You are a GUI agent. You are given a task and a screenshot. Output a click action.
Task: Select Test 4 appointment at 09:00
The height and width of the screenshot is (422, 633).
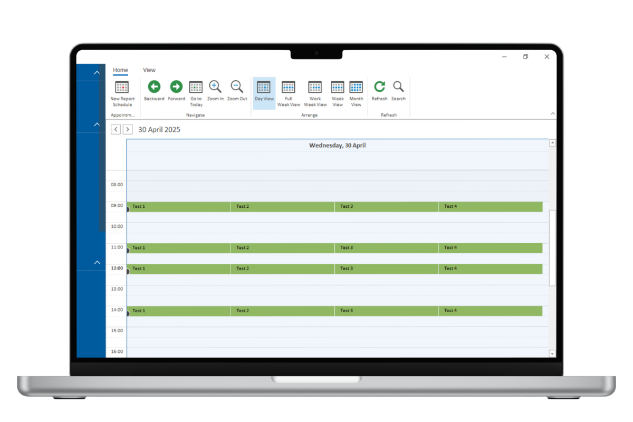pos(491,207)
